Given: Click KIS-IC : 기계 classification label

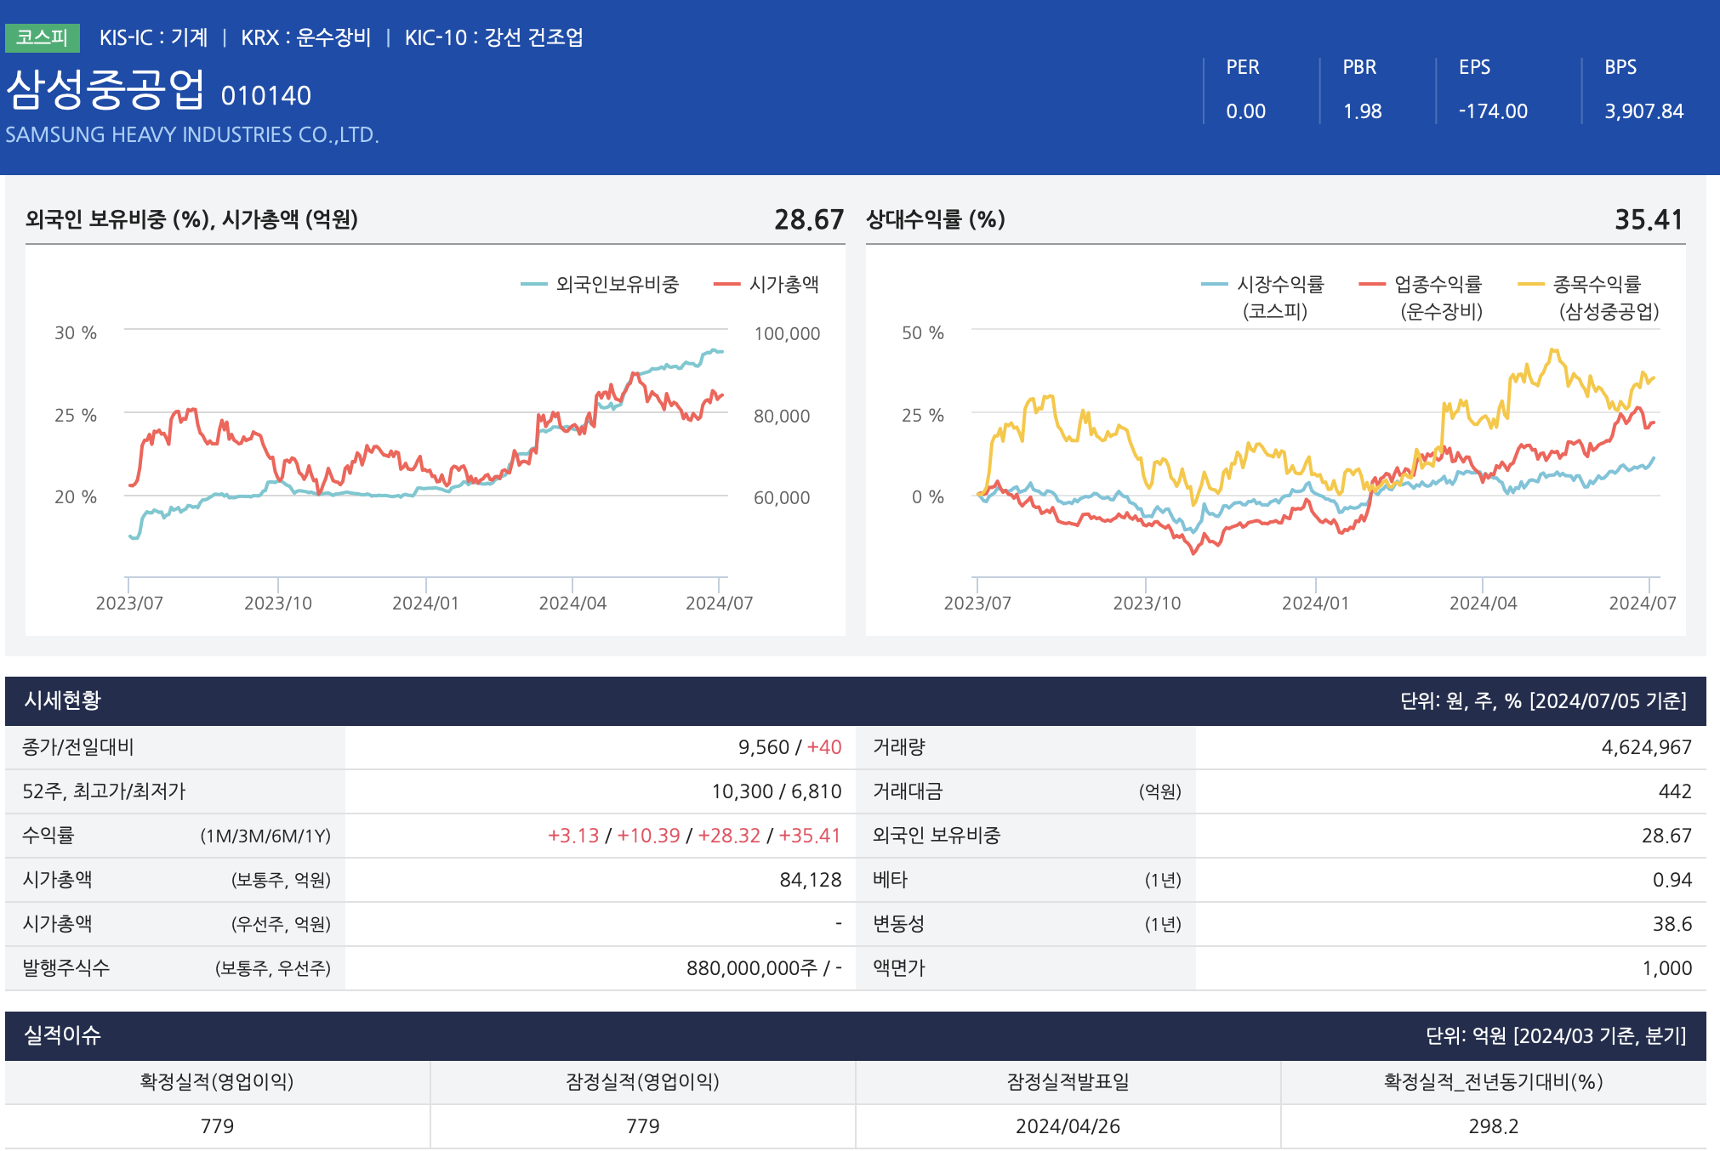Looking at the screenshot, I should 153,37.
